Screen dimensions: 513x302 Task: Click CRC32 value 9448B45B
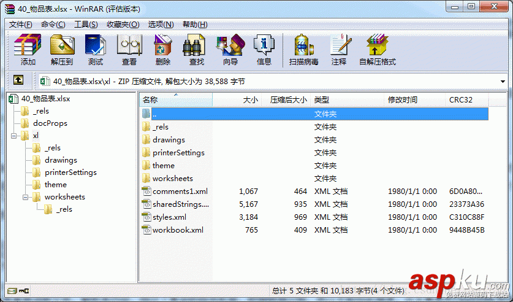point(466,230)
